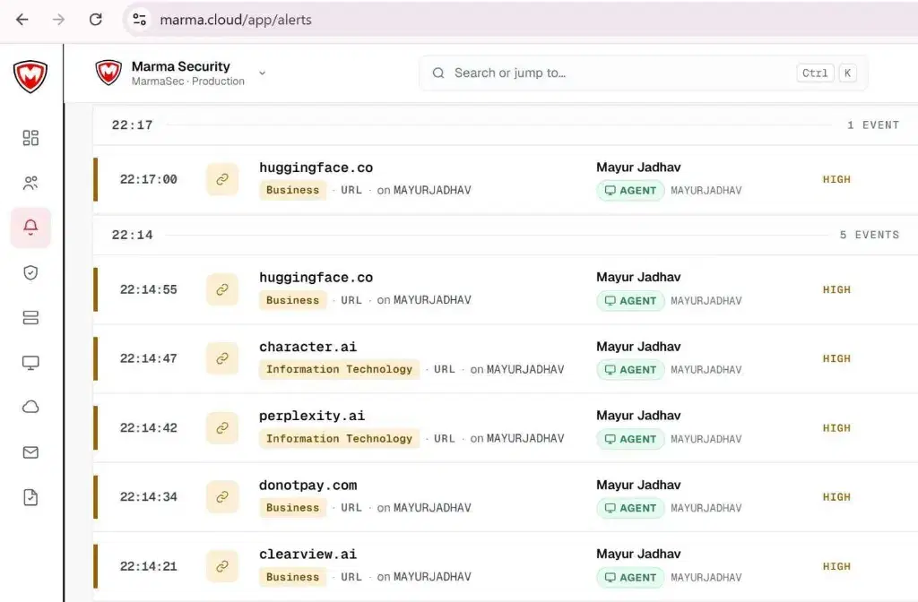
Task: Click the 1 EVENT count label
Action: (x=873, y=125)
